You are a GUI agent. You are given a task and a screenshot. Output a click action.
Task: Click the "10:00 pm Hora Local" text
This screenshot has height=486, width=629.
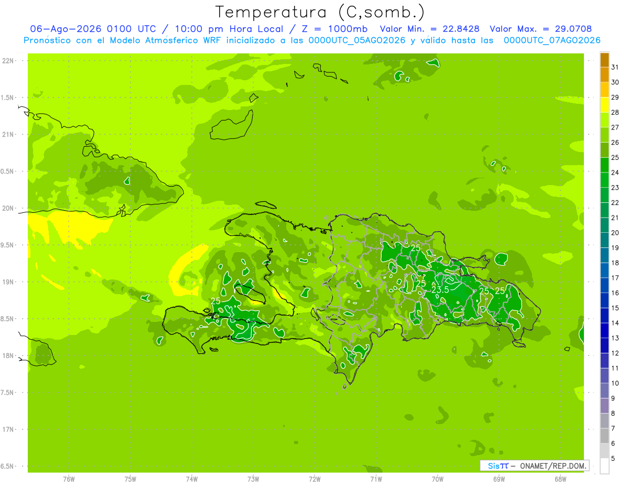coord(230,29)
